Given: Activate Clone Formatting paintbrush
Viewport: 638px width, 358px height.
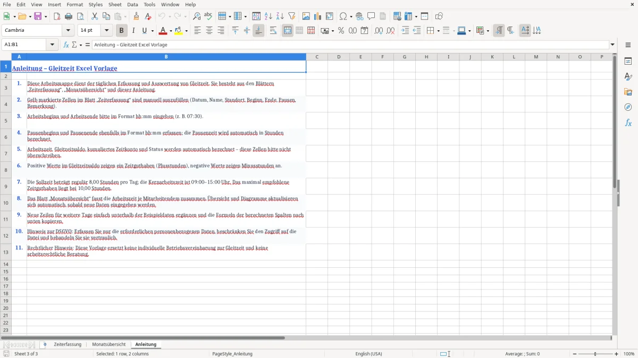Looking at the screenshot, I should coord(136,16).
